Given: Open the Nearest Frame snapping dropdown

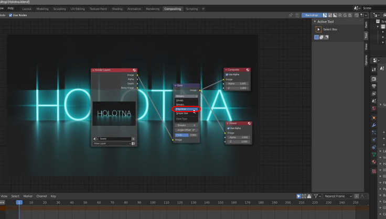Looking at the screenshot, I should [338, 196].
